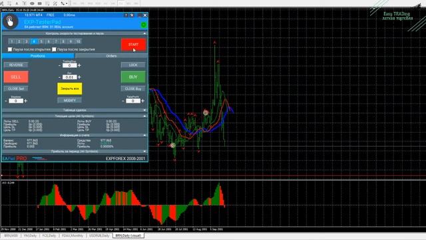The width and height of the screenshot is (426, 240).
Task: Expand the 'Таблица сделок' section
Action: click(144, 110)
